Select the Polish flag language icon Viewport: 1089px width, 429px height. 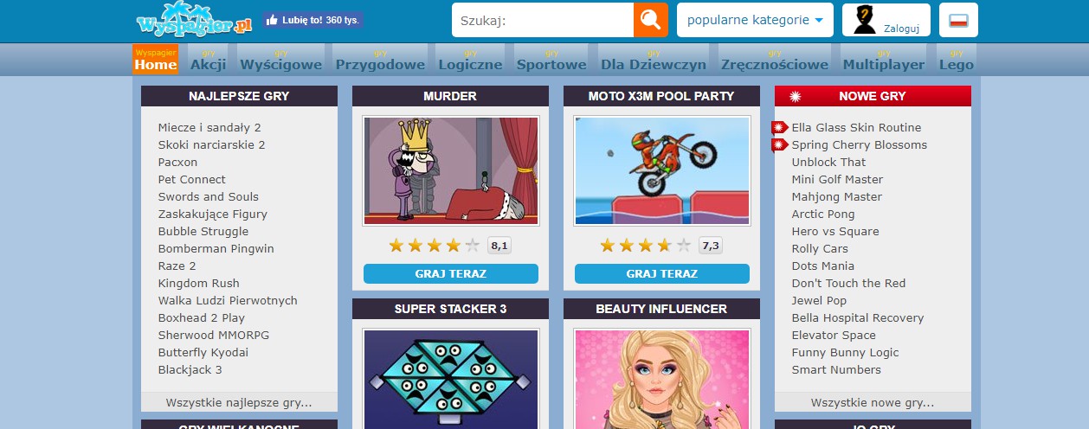pos(958,20)
